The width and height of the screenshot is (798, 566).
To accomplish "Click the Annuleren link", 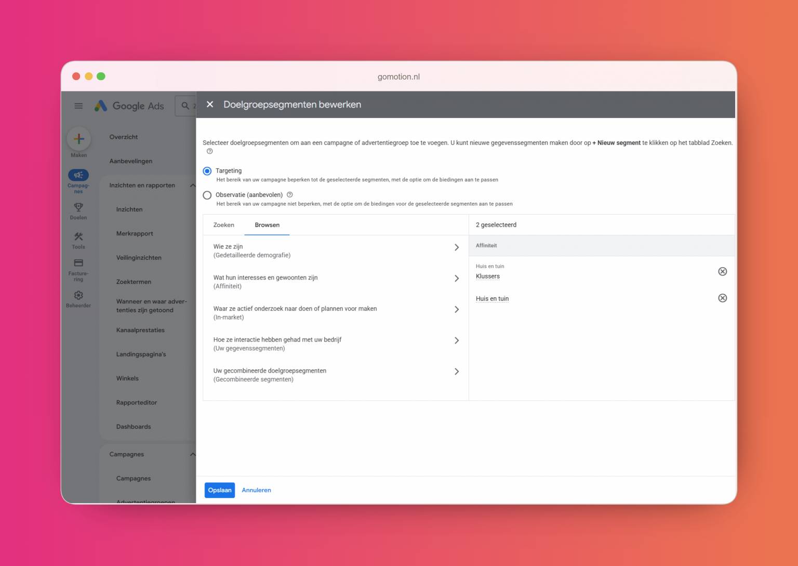I will point(256,490).
